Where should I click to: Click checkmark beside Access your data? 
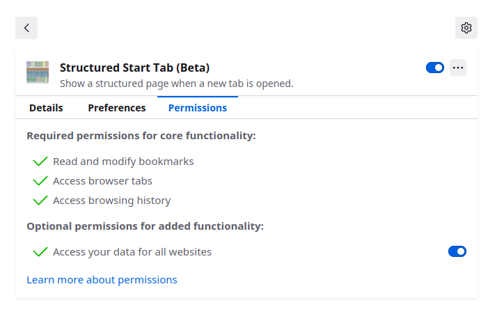[40, 252]
